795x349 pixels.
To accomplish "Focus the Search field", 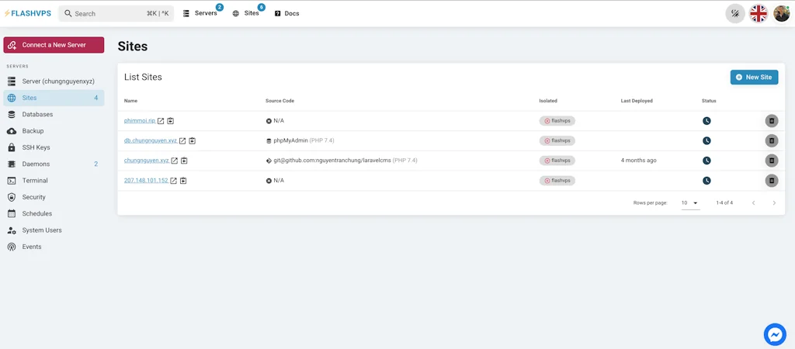I will click(x=116, y=14).
